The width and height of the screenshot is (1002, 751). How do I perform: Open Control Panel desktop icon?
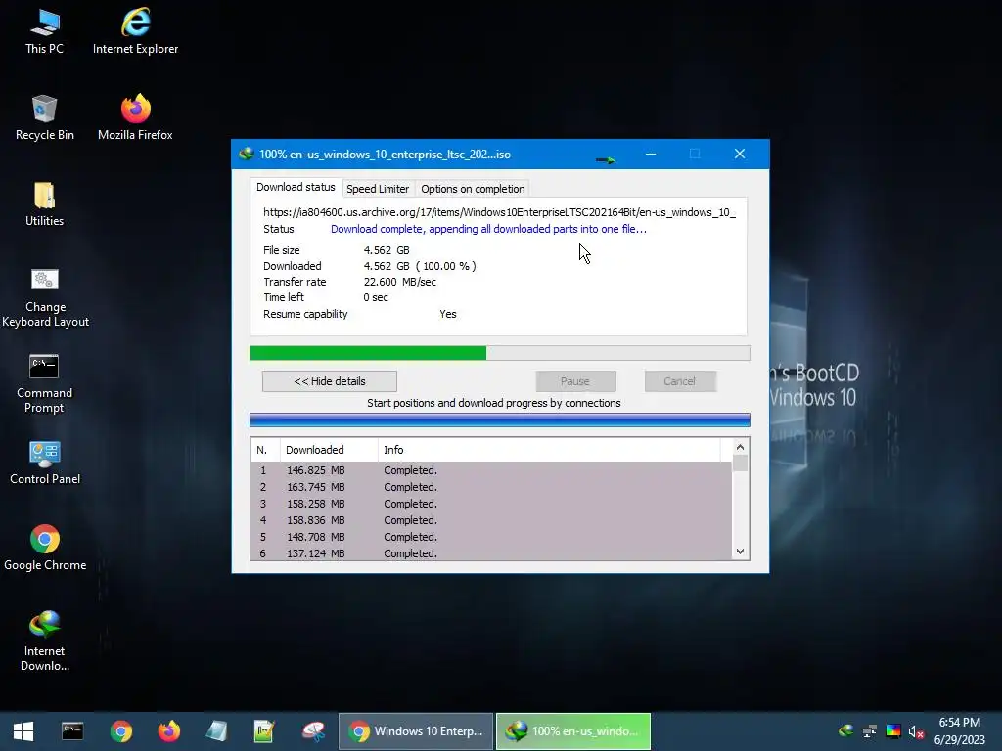click(x=45, y=463)
